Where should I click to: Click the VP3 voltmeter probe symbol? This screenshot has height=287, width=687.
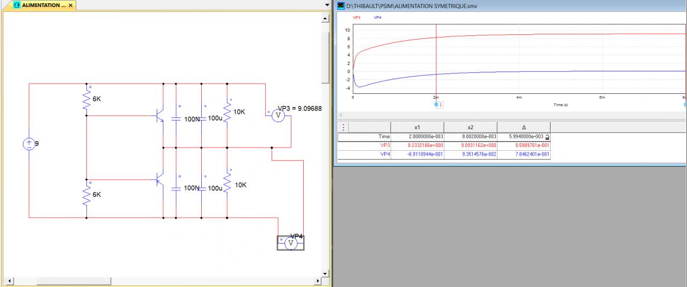(x=277, y=116)
